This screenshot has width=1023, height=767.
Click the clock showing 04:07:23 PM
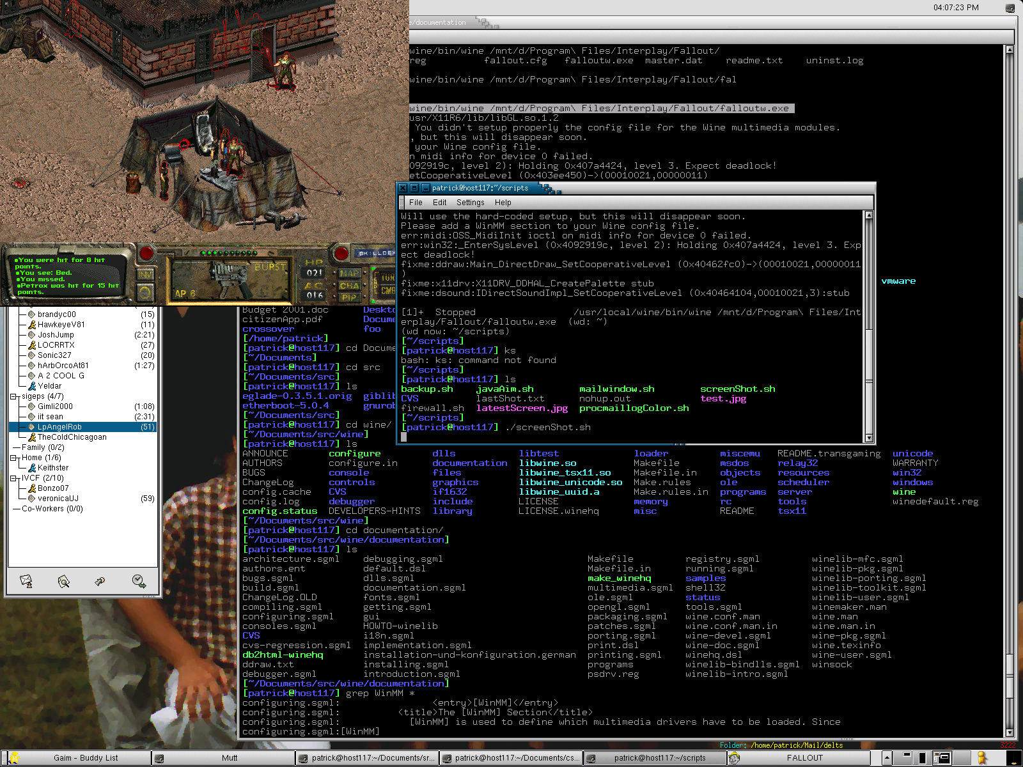coord(956,8)
